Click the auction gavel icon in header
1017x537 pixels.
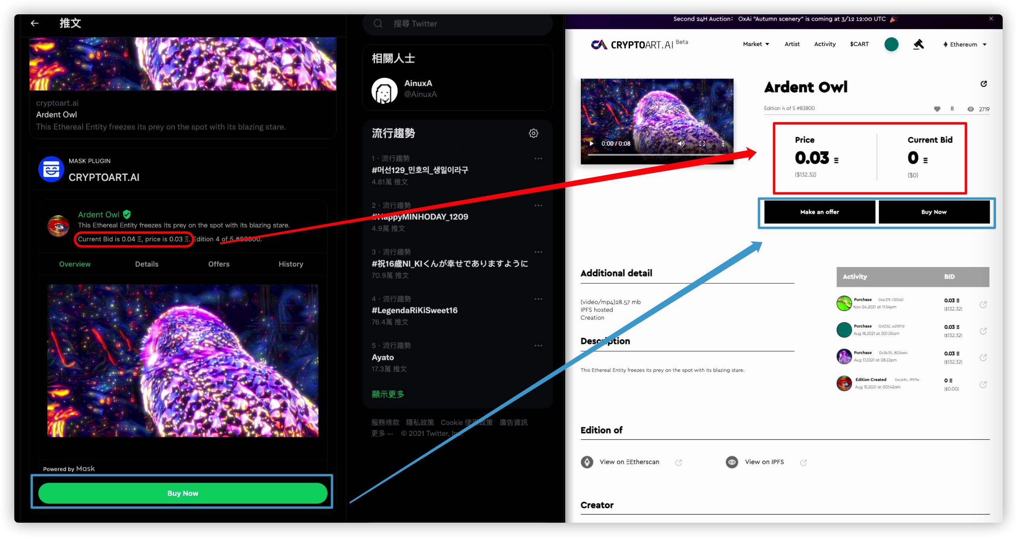(x=918, y=44)
